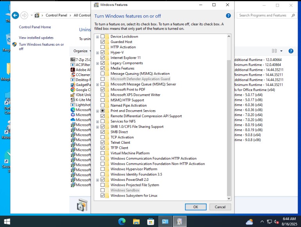This screenshot has height=227, width=301.
Task: Uncheck Windows Subsystem for Linux checkbox
Action: click(x=103, y=195)
